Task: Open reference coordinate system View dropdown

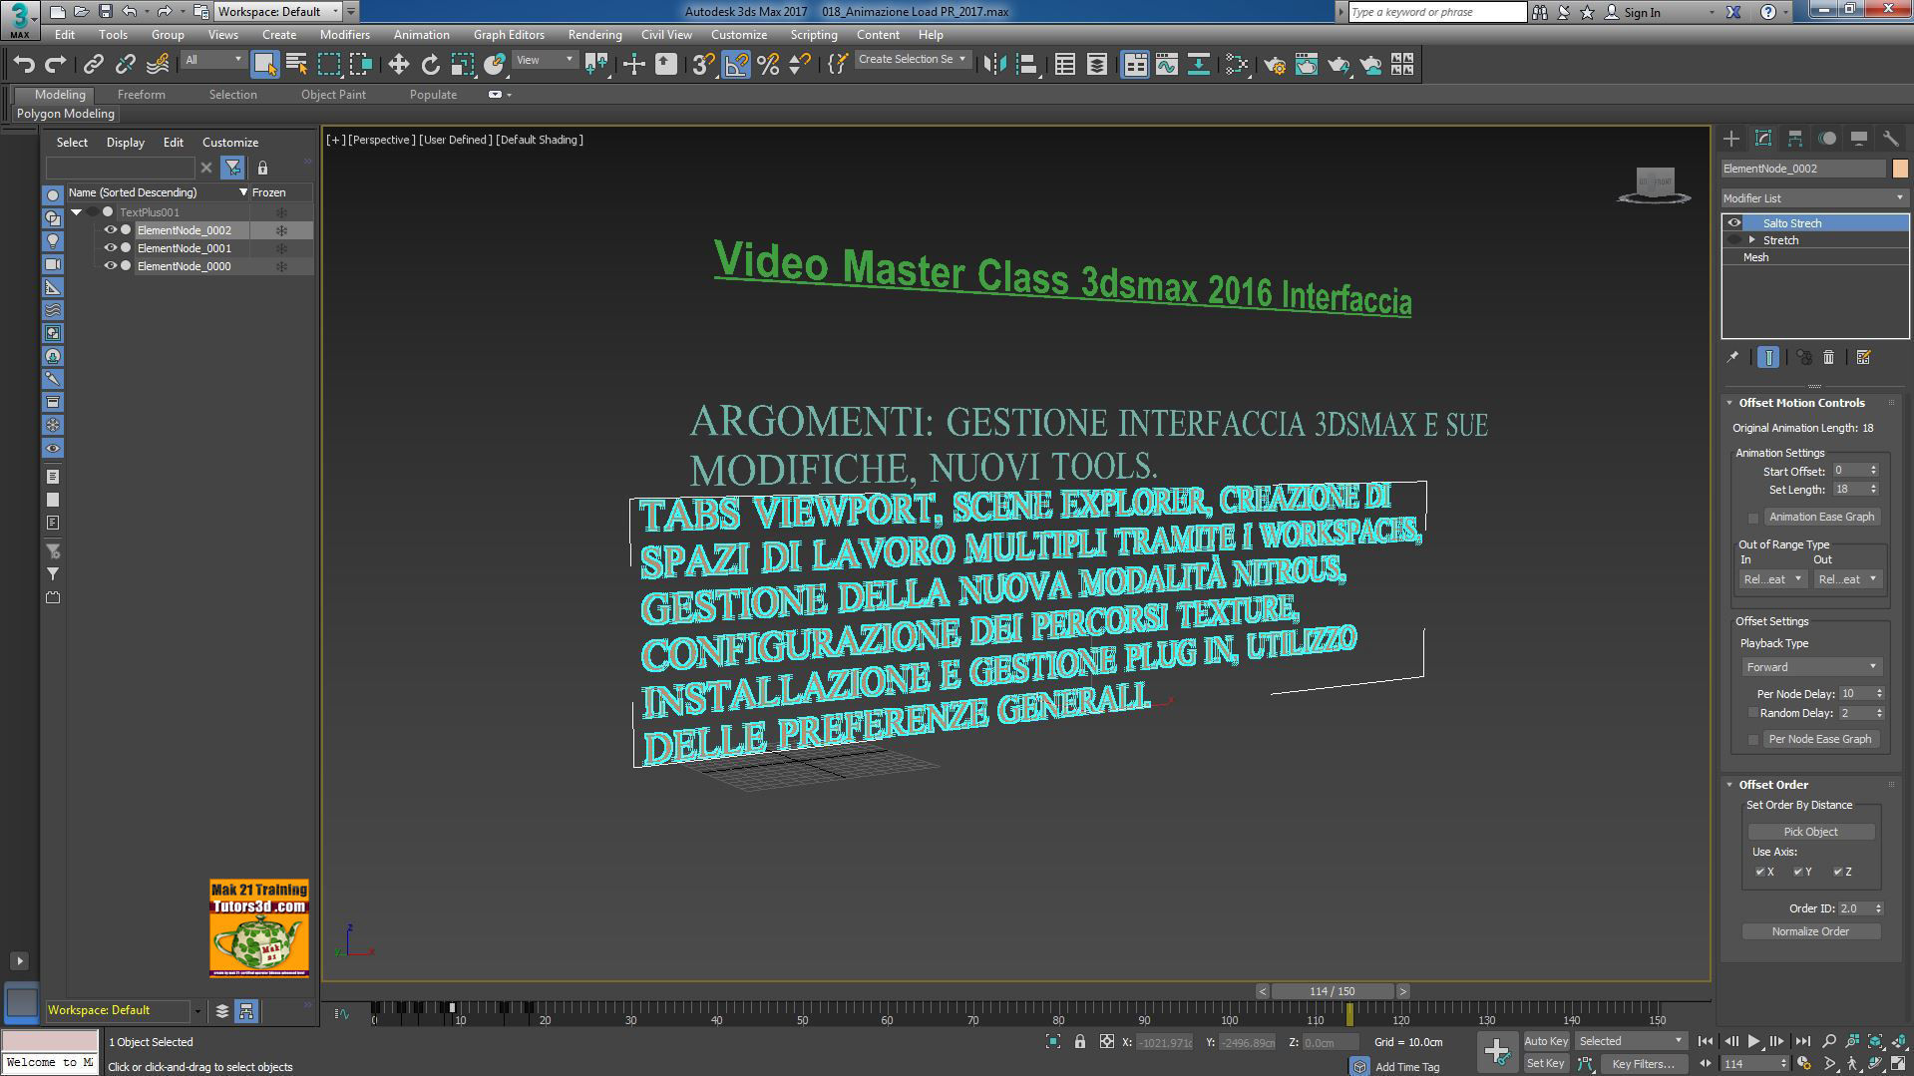Action: pos(545,60)
